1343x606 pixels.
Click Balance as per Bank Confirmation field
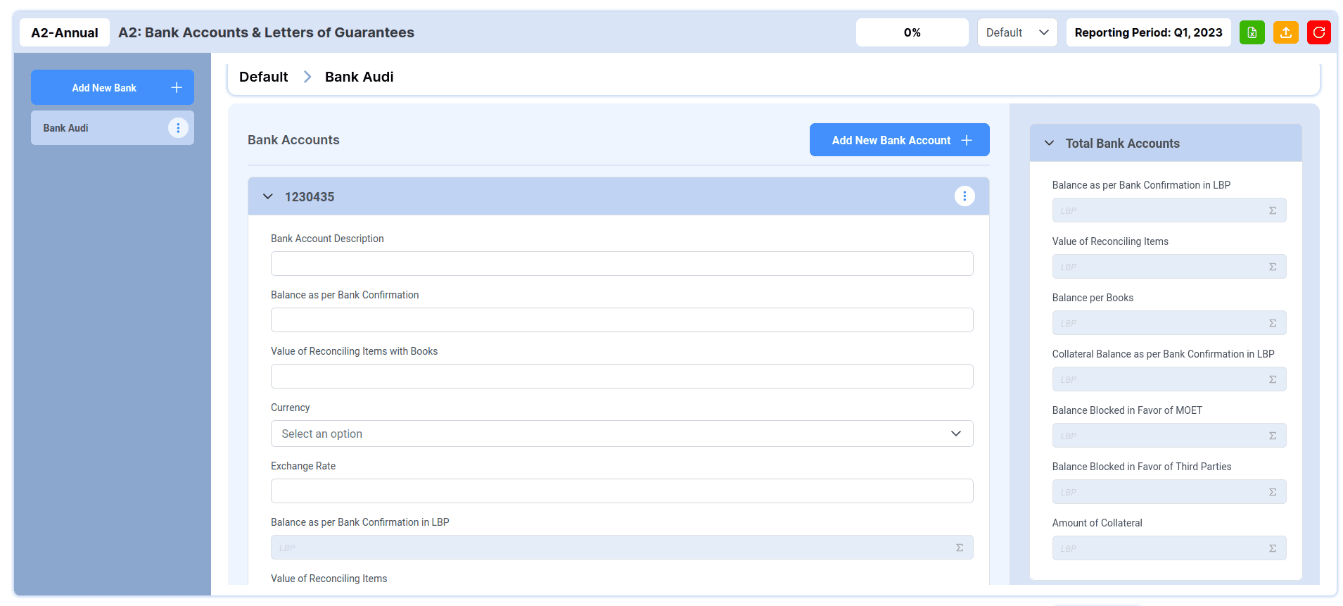pyautogui.click(x=621, y=320)
